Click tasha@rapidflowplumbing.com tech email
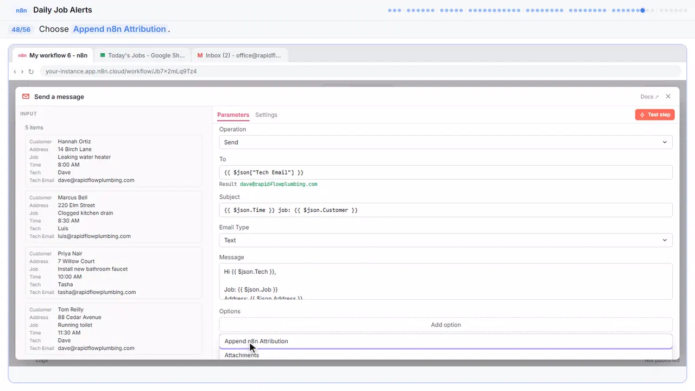This screenshot has height=391, width=695. (x=97, y=292)
